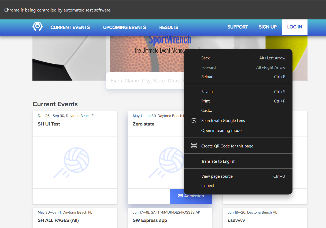Open the SW Express app event
This screenshot has width=326, height=228.
point(150,220)
